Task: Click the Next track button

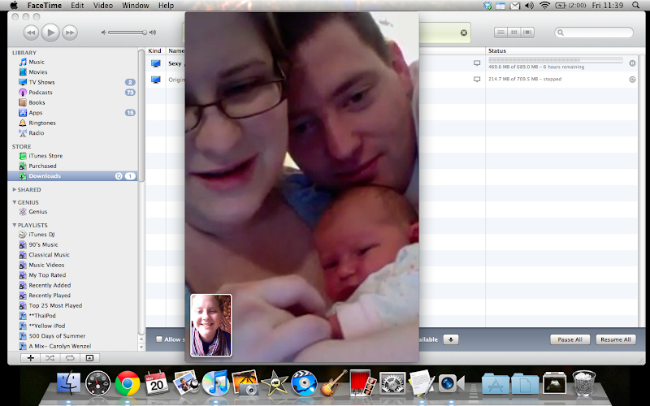Action: (x=70, y=32)
